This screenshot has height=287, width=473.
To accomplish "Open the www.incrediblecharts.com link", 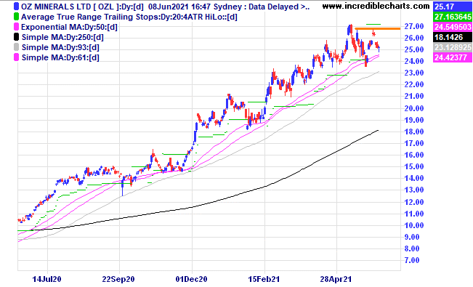I will (376, 6).
